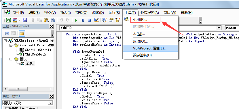Click Insert UserForm toolbar icon
The height and width of the screenshot is (109, 239).
point(15,20)
